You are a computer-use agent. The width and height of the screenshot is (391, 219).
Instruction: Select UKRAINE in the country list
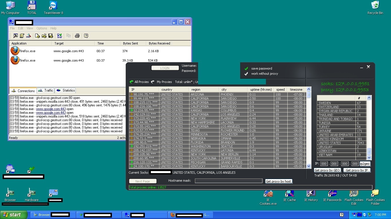click(341, 131)
